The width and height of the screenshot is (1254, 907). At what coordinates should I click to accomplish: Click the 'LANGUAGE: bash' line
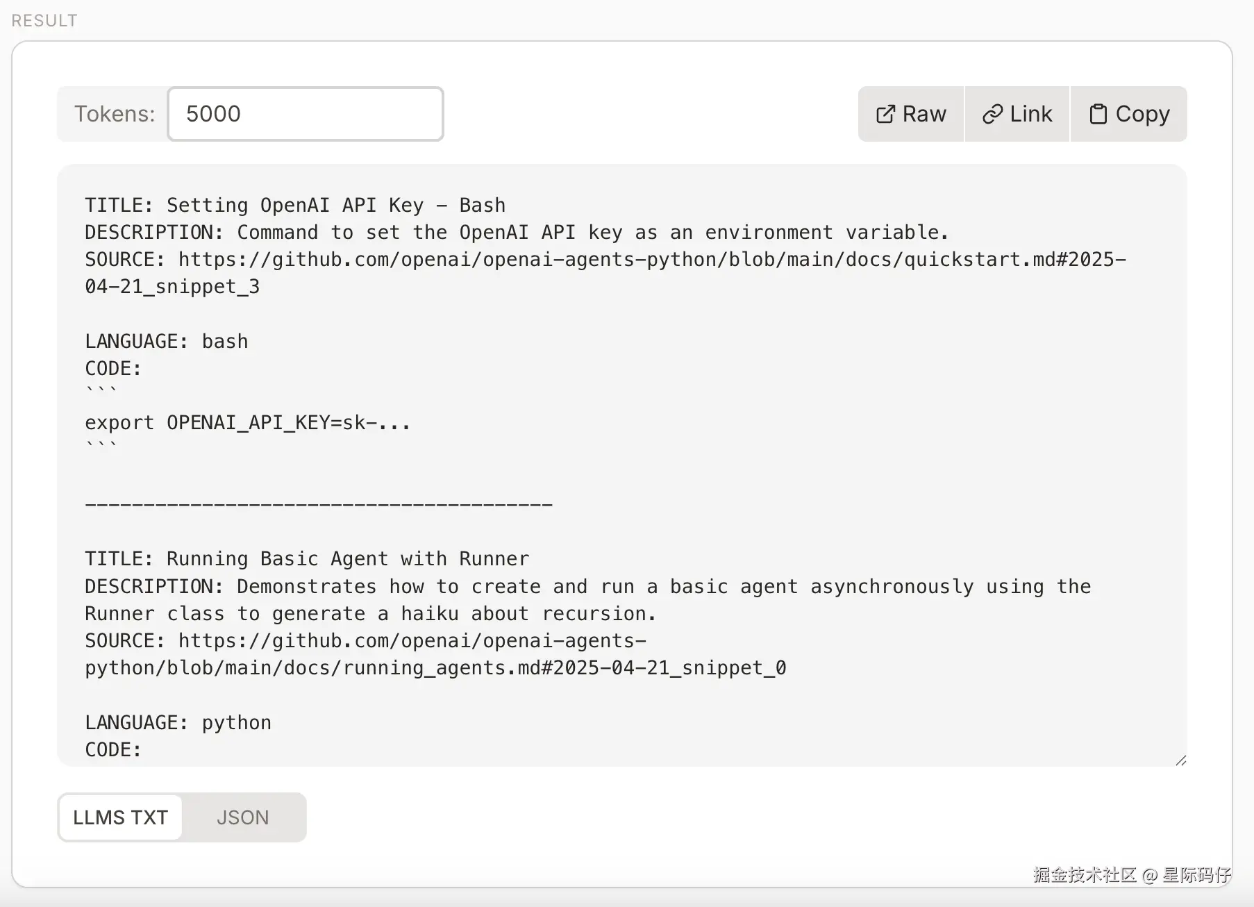pos(167,342)
